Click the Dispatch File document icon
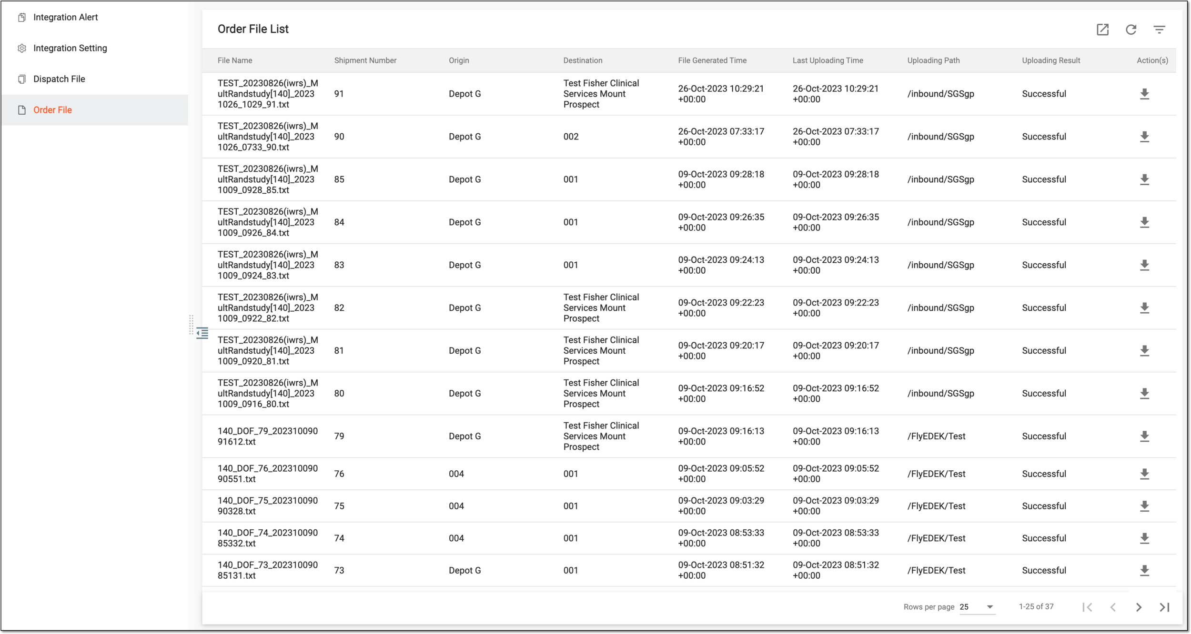 click(x=22, y=79)
